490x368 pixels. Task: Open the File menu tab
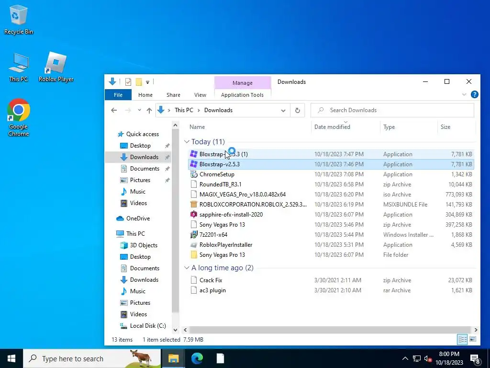[x=118, y=95]
